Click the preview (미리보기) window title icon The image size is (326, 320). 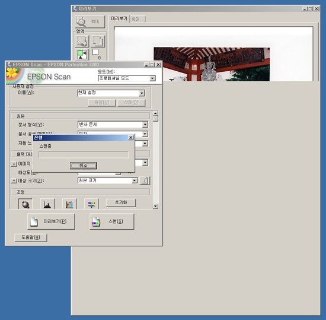[x=75, y=8]
